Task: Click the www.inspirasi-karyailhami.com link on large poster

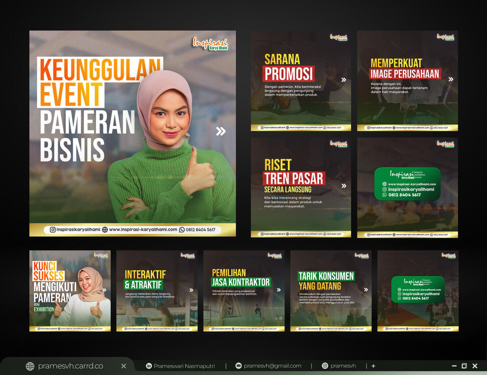Action: point(143,230)
